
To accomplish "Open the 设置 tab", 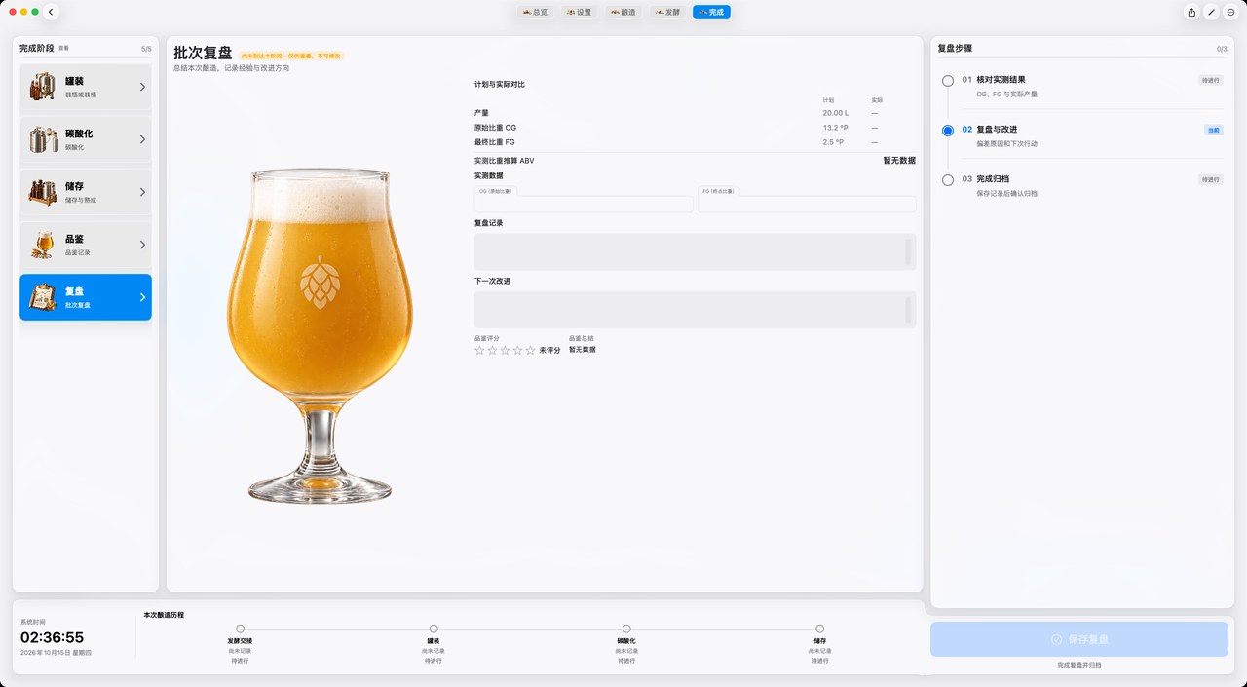I will click(579, 12).
